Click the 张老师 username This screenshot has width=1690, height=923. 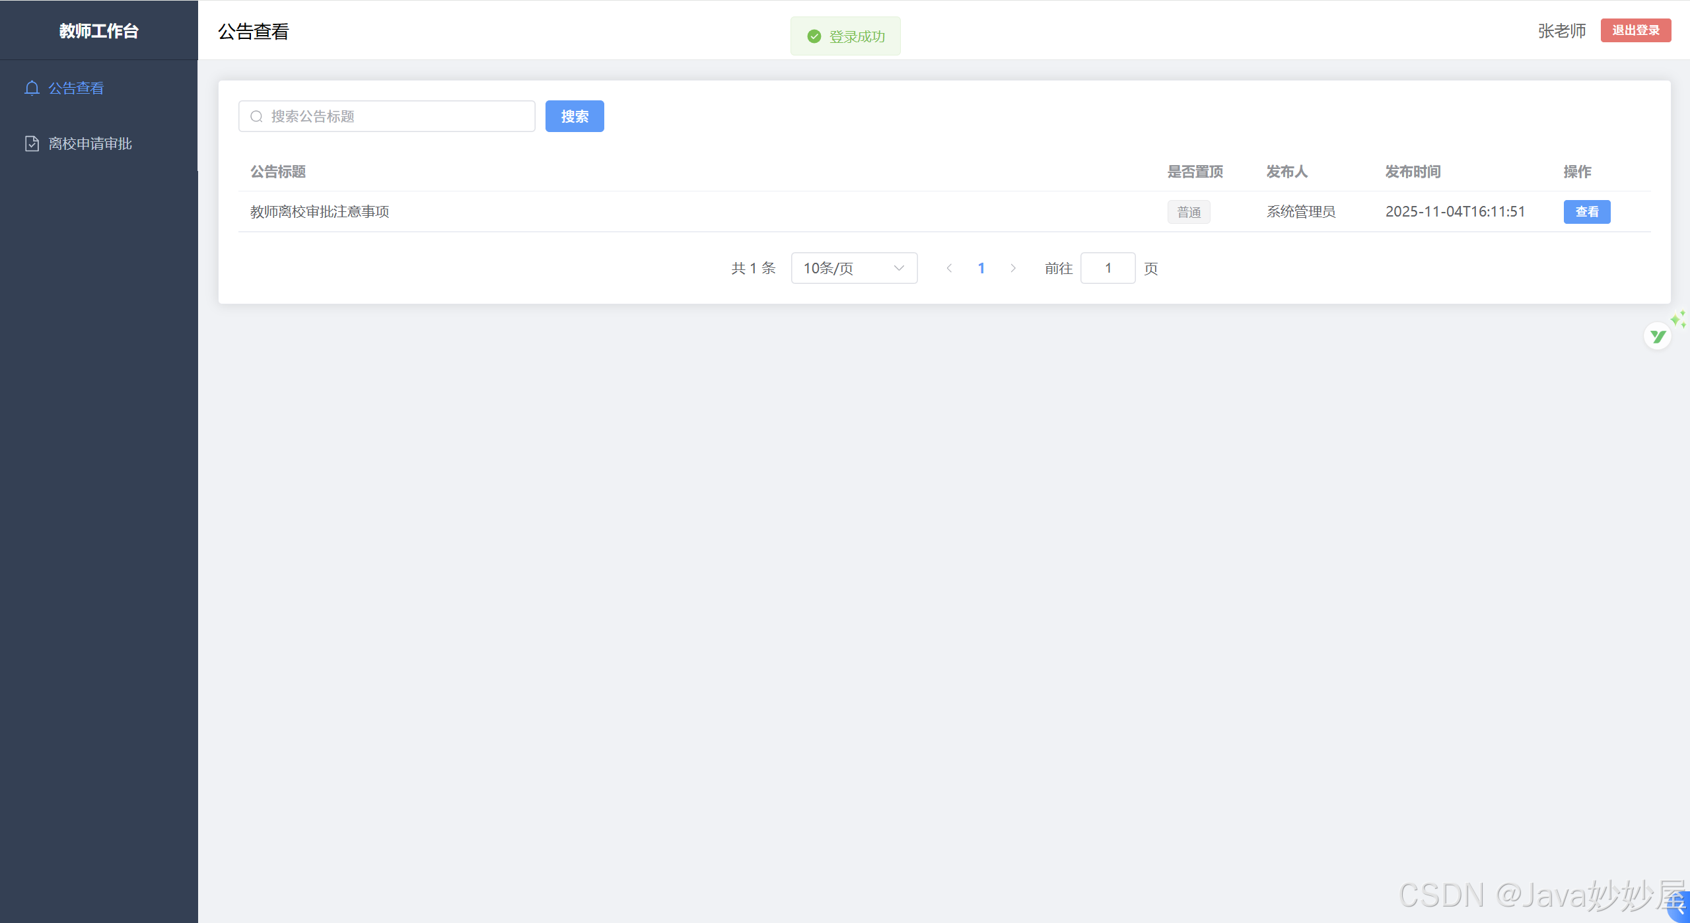coord(1562,31)
